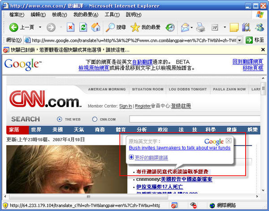This screenshot has width=269, height=211.
Task: Click the horizontal scrollbar right arrow
Action: pyautogui.click(x=257, y=197)
